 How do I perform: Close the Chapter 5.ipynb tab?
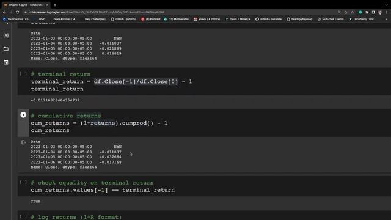(x=47, y=5)
